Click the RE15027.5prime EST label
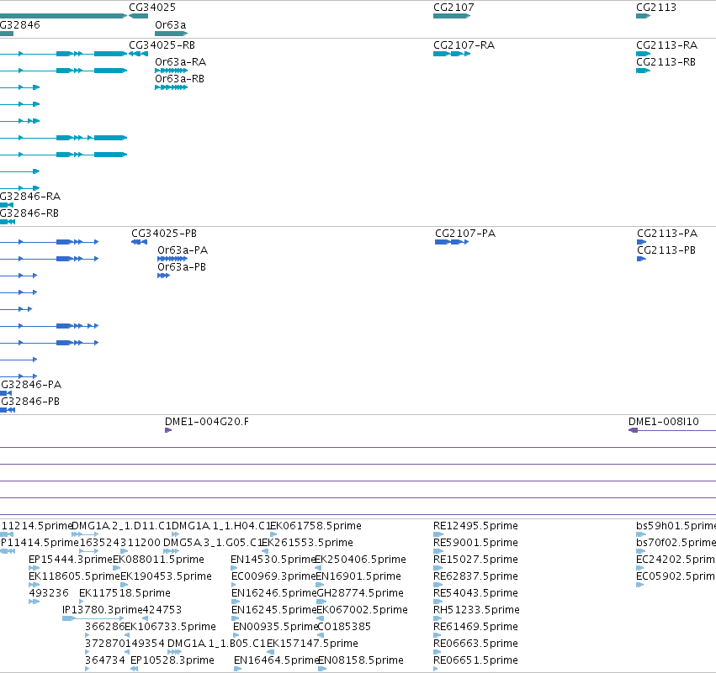The height and width of the screenshot is (673, 716). tap(475, 559)
